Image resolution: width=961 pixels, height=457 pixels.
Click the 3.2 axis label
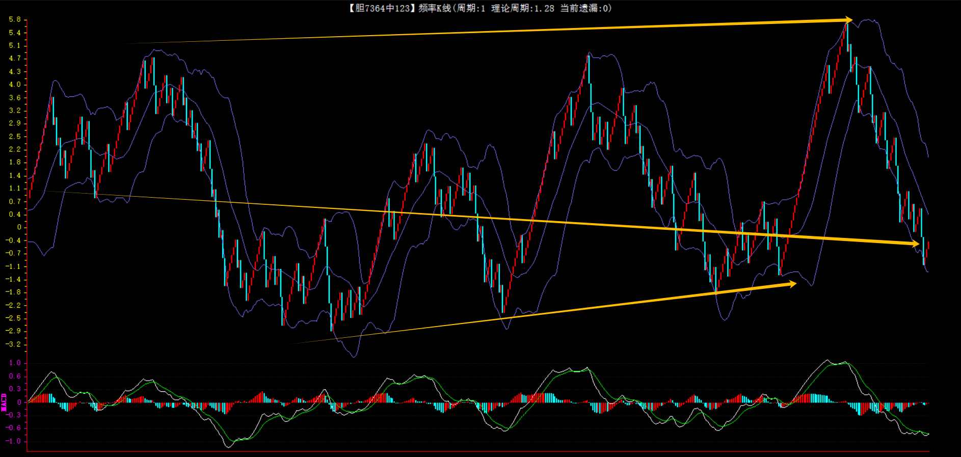coord(15,111)
